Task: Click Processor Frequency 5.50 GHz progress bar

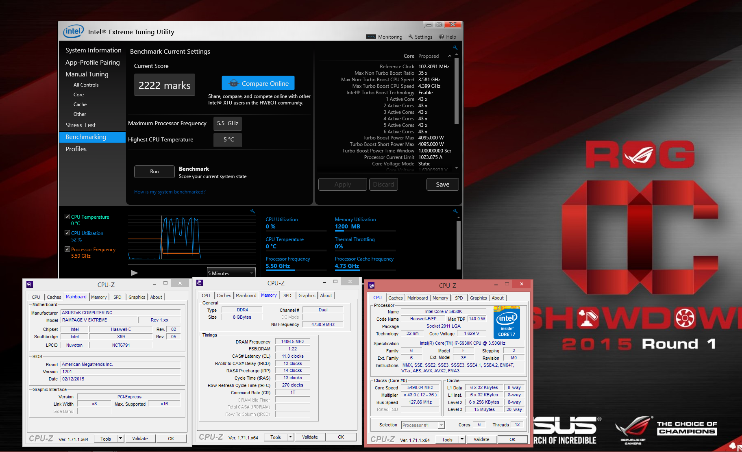Action: pos(296,270)
